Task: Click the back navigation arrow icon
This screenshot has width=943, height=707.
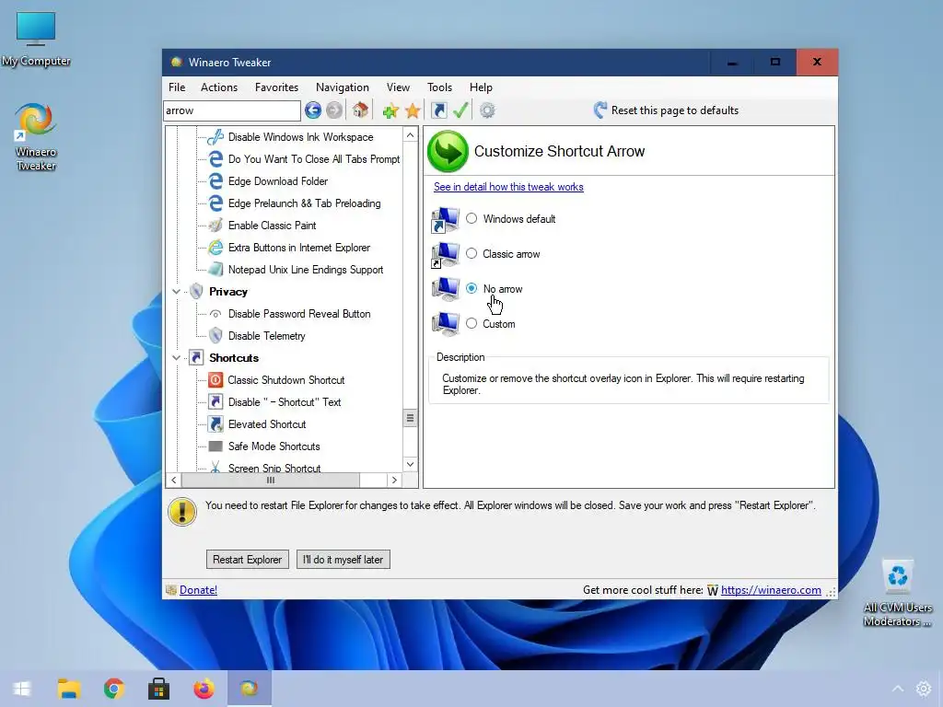Action: [x=313, y=110]
